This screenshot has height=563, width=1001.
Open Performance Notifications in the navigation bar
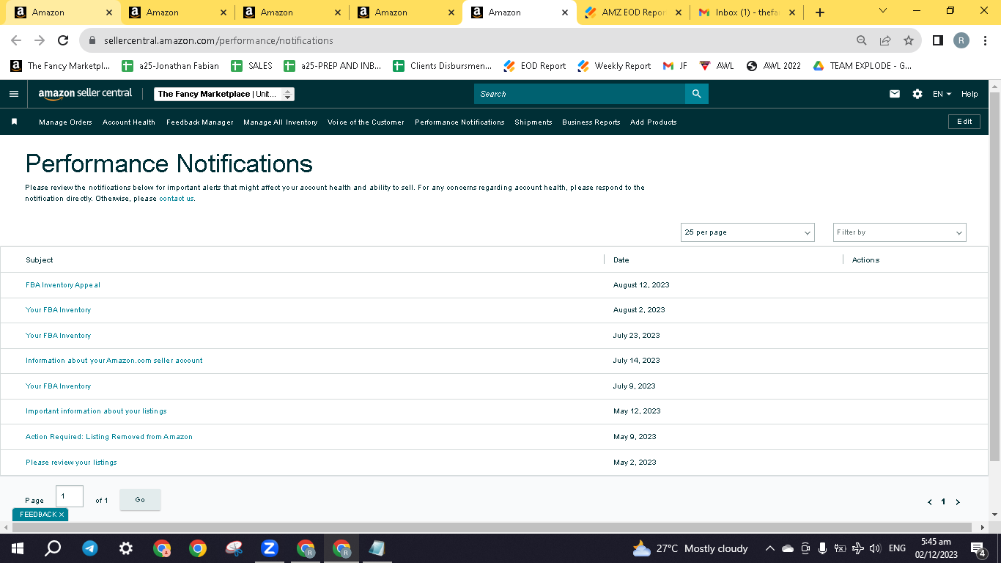click(459, 122)
